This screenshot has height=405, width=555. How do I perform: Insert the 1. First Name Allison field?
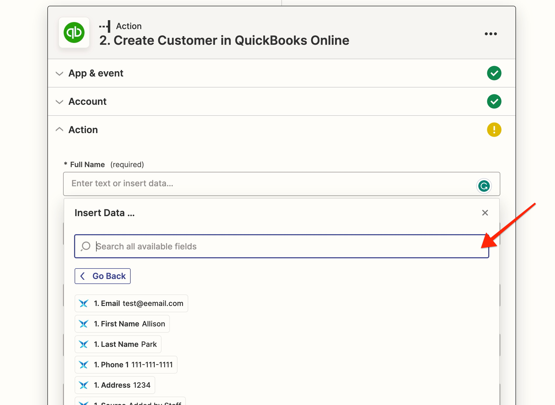(x=122, y=324)
